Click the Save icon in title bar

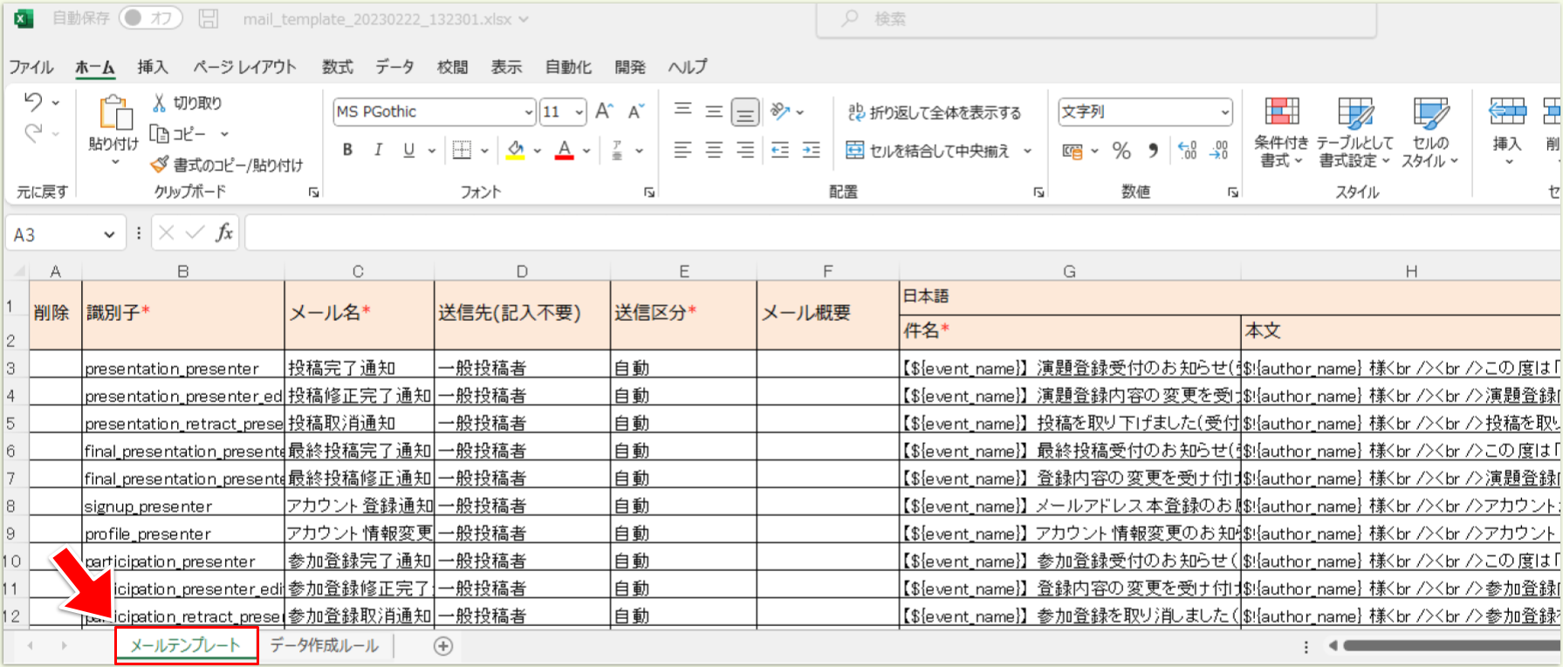209,18
